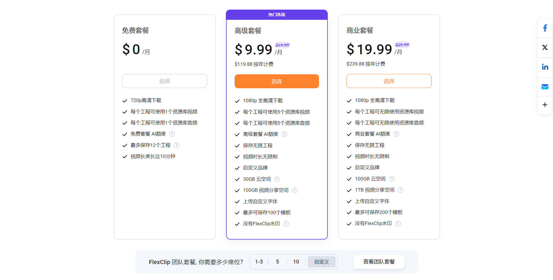Screen dimensions: 553x280
Task: Show info for 高级套餐 AI额度
Action: [x=285, y=134]
